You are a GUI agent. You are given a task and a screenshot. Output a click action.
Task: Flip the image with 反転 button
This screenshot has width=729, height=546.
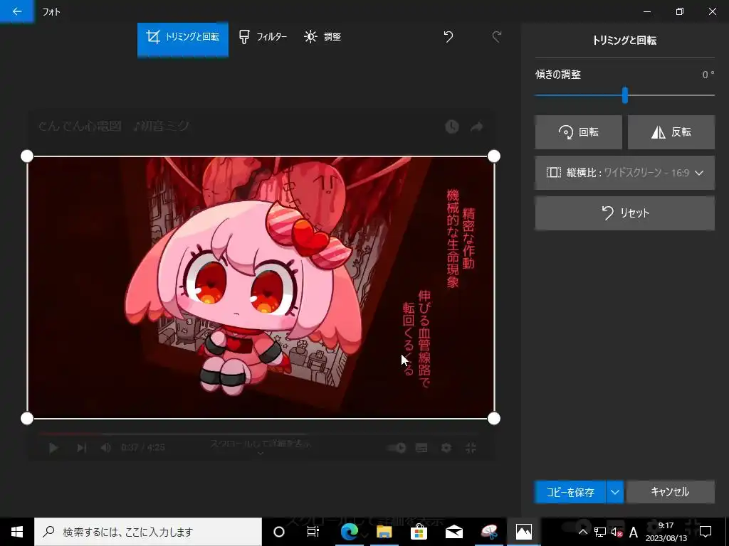[671, 132]
